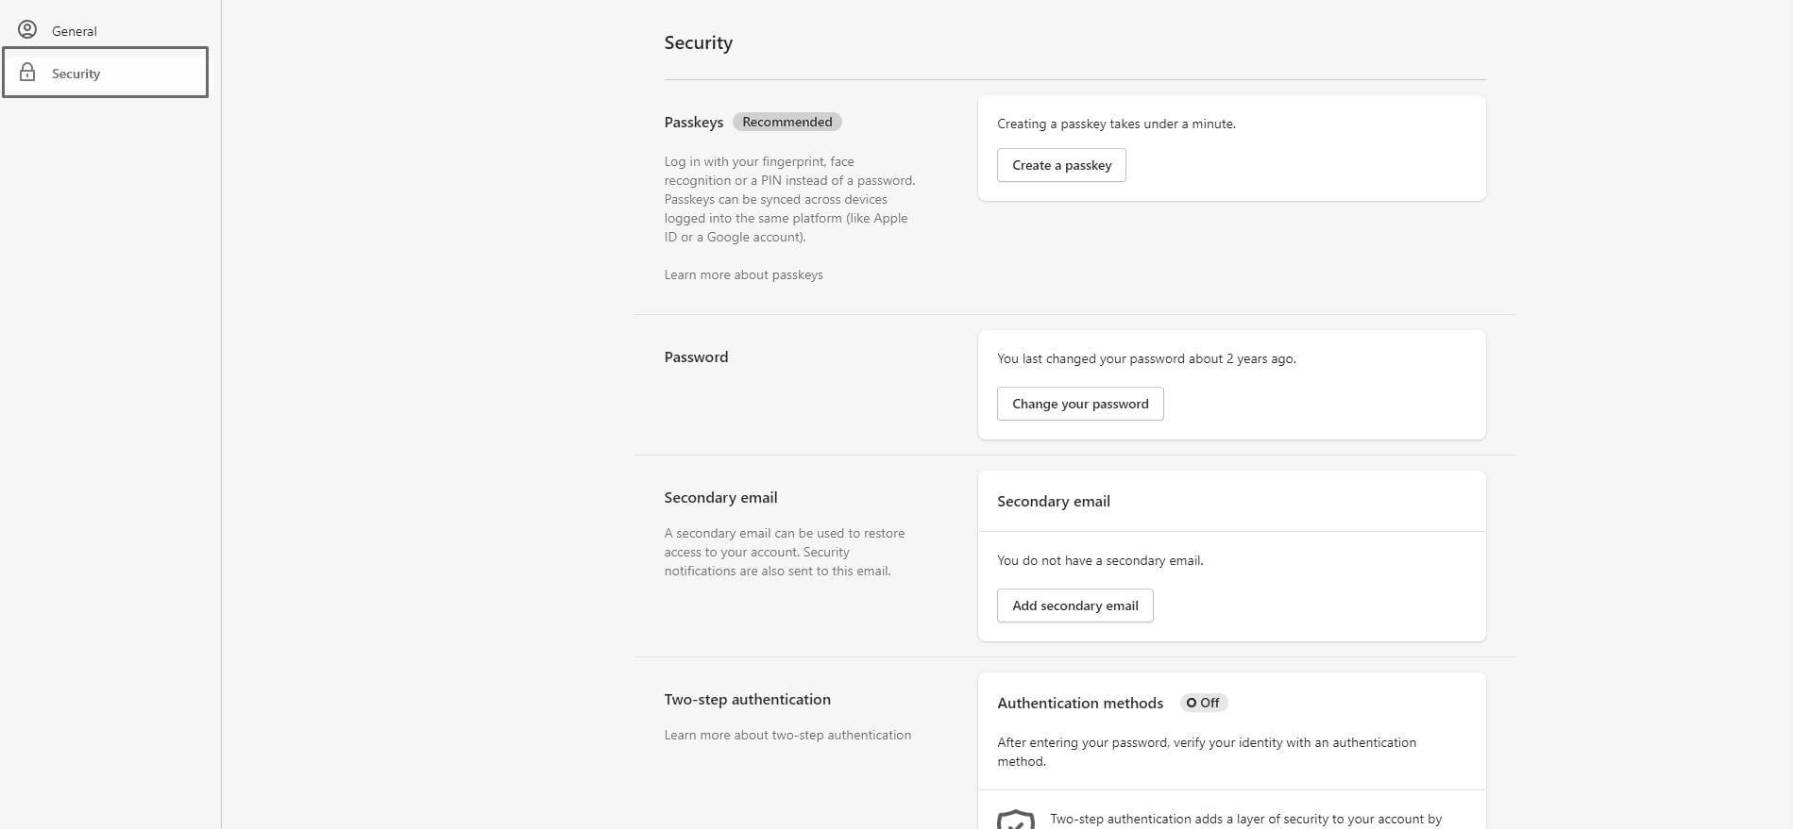Viewport: 1793px width, 829px height.
Task: Click the General account profile icon
Action: [27, 28]
